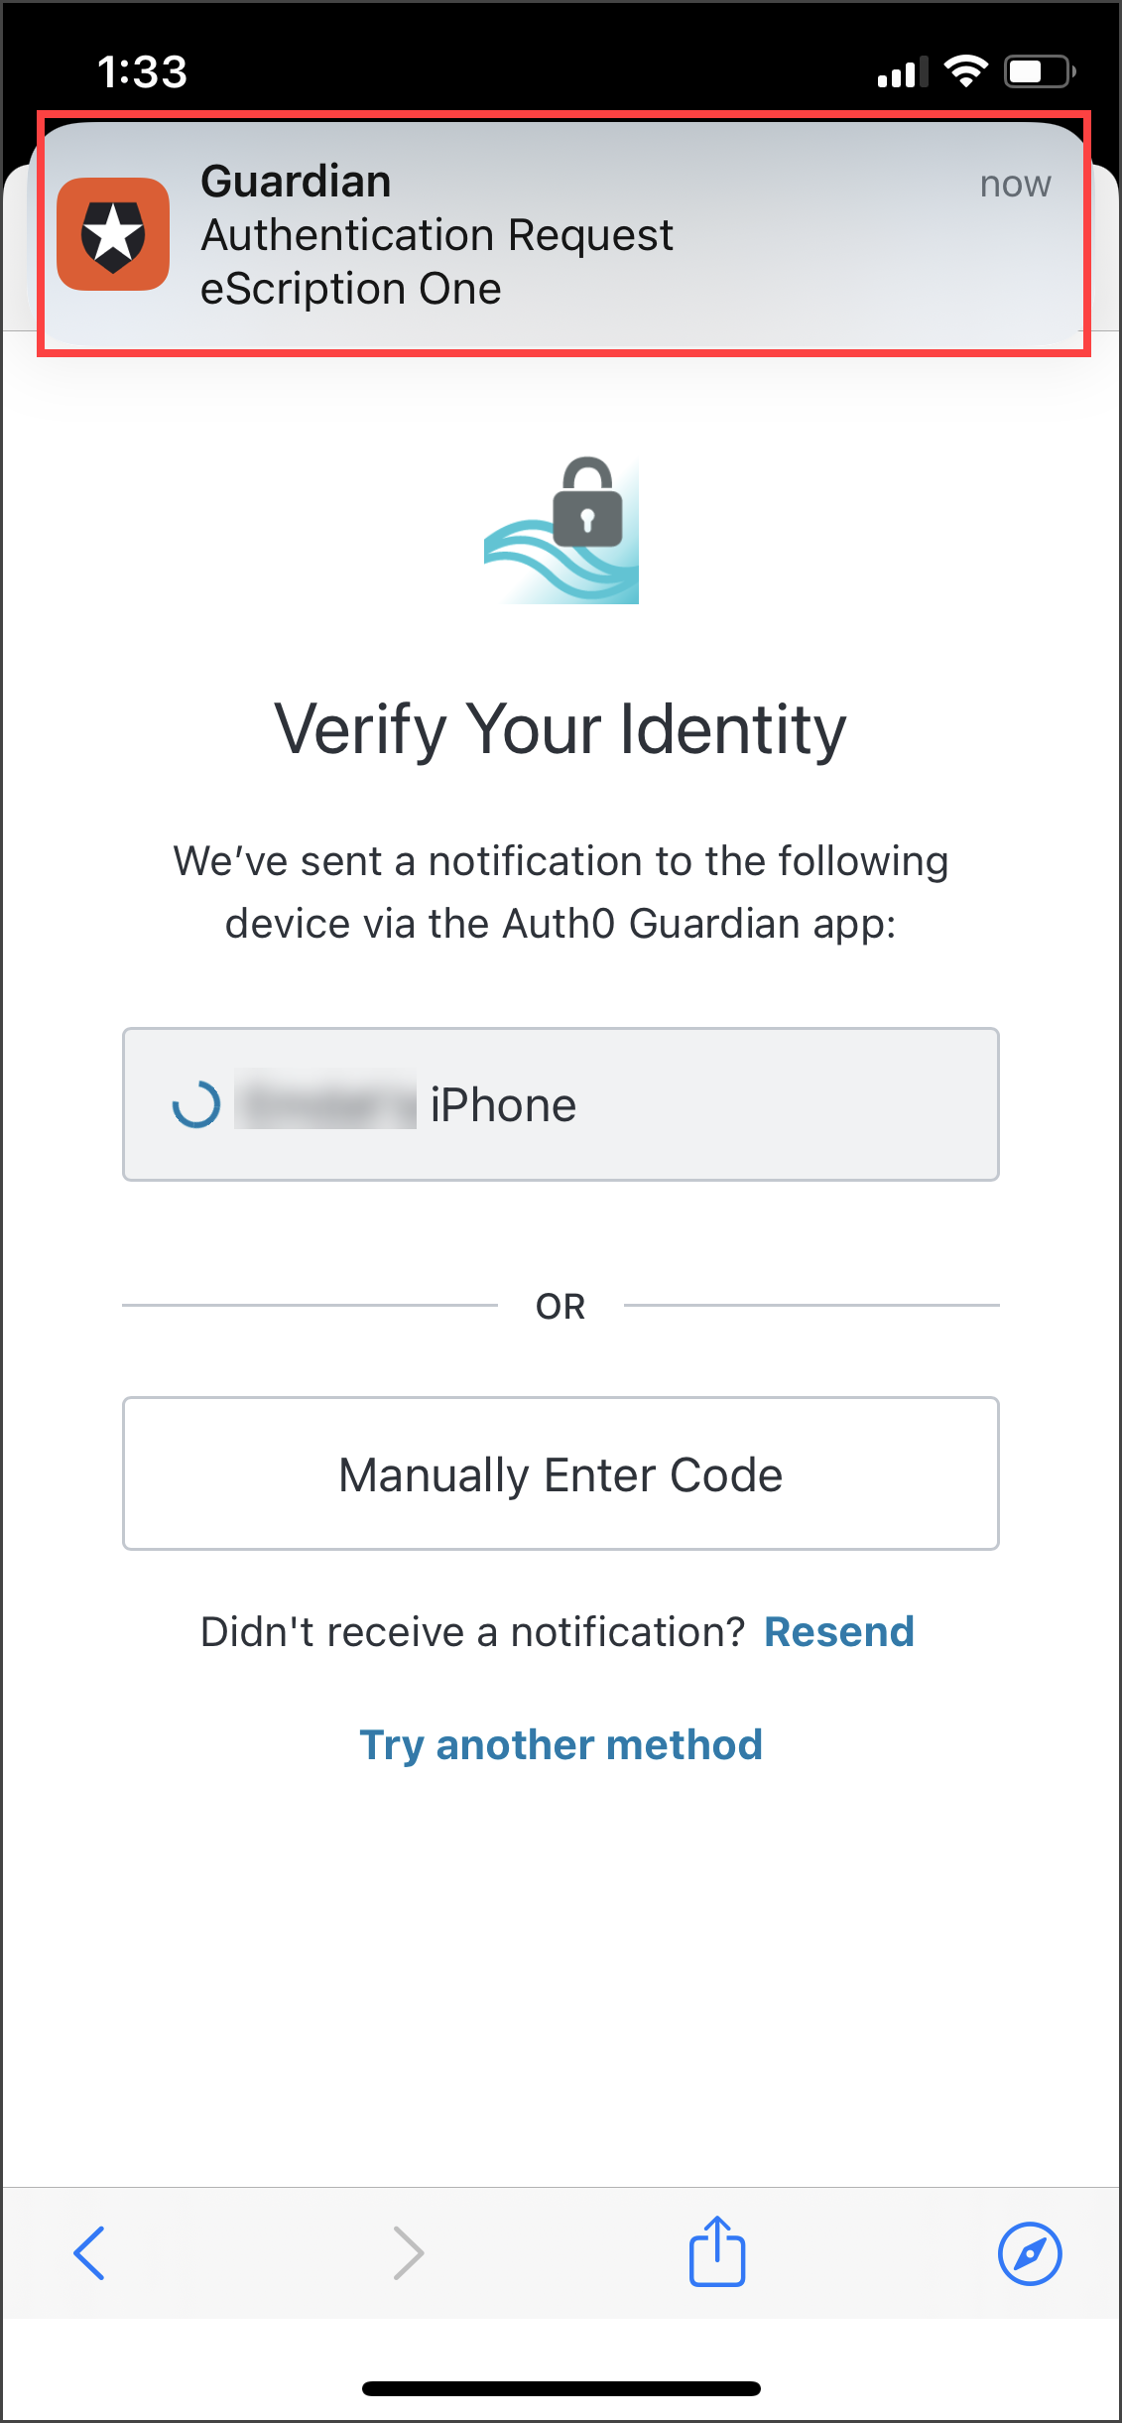Viewport: 1122px width, 2423px height.
Task: Open in Safari compass icon
Action: 1030,2253
